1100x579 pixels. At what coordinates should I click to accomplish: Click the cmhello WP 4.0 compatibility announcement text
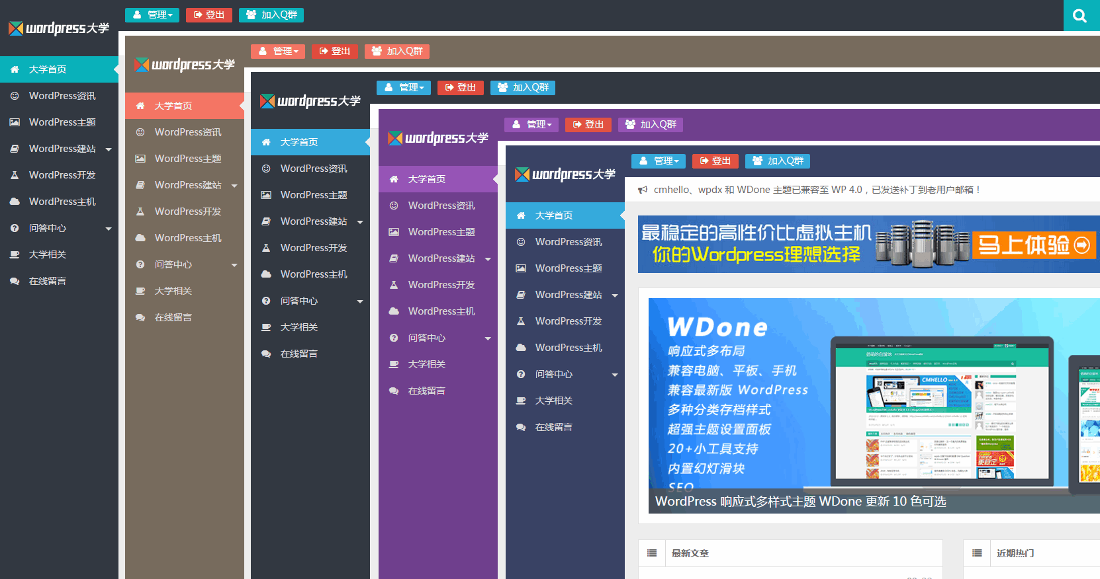point(817,190)
